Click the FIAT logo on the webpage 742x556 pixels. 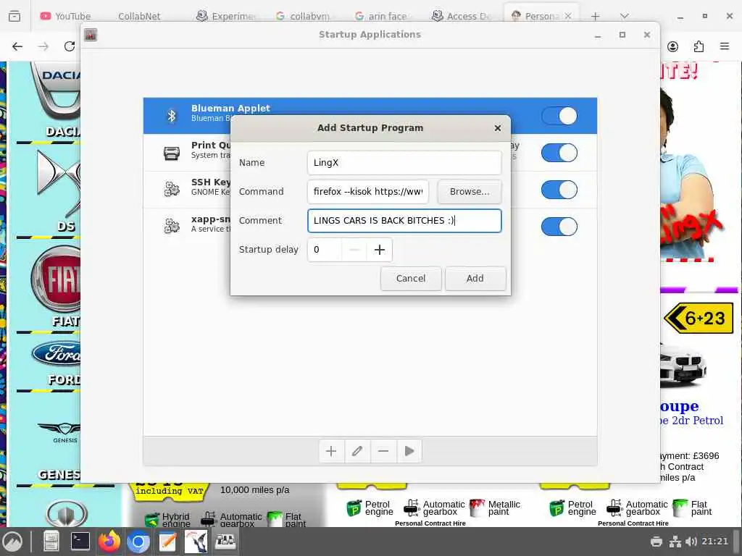coord(57,280)
